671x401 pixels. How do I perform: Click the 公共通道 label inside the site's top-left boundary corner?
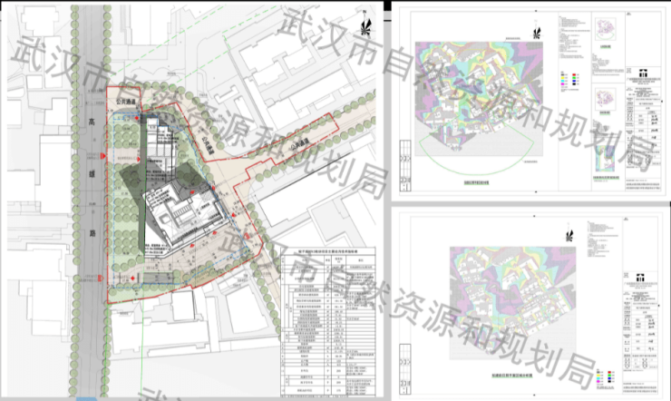(x=126, y=102)
